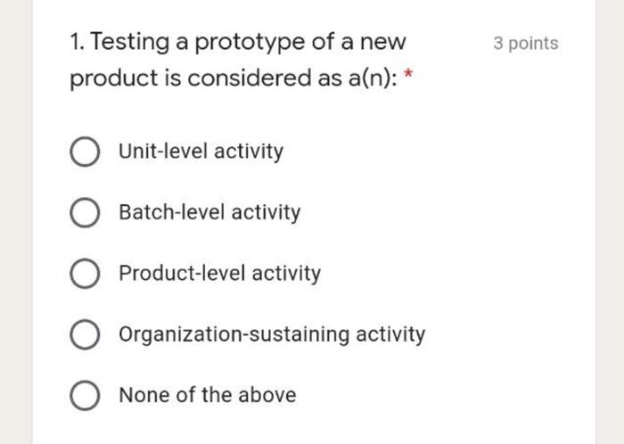The height and width of the screenshot is (444, 624).
Task: Select the Product-level activity radio button
Action: pyautogui.click(x=86, y=274)
